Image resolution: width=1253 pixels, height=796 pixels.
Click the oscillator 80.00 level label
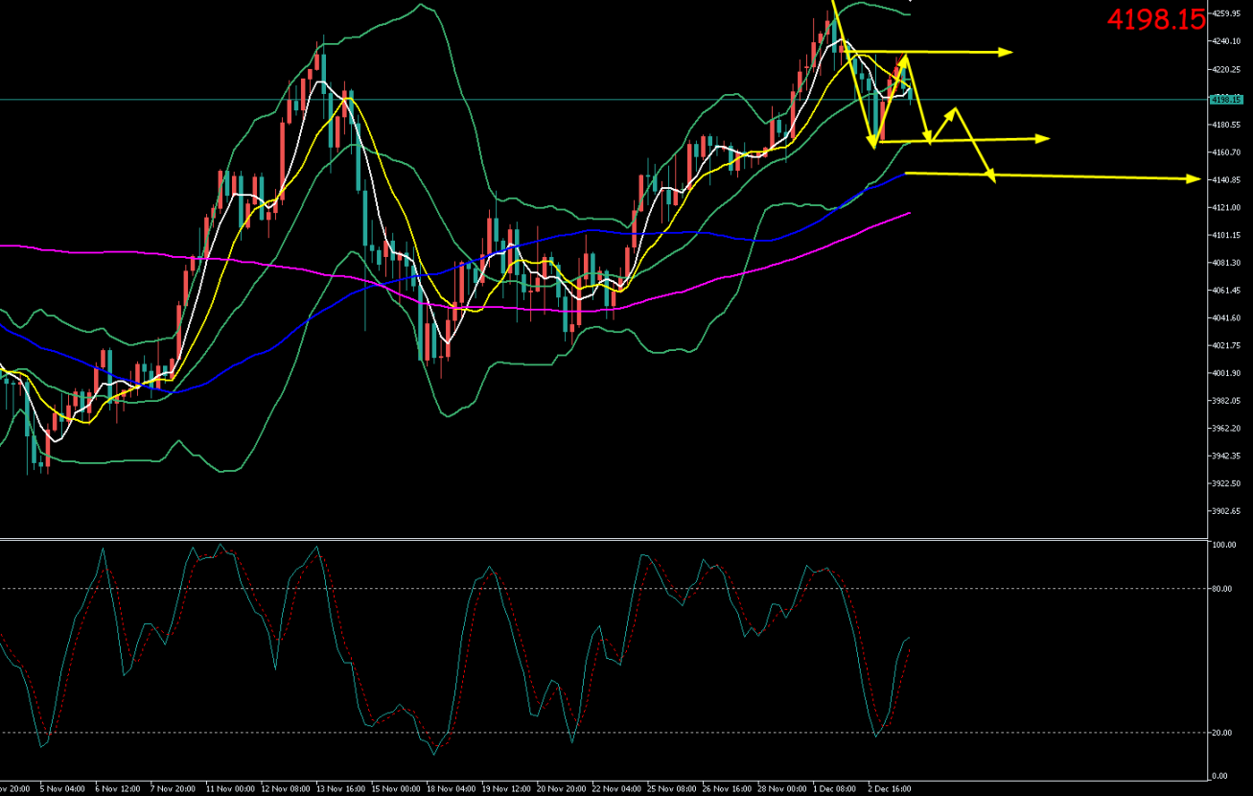point(1221,589)
